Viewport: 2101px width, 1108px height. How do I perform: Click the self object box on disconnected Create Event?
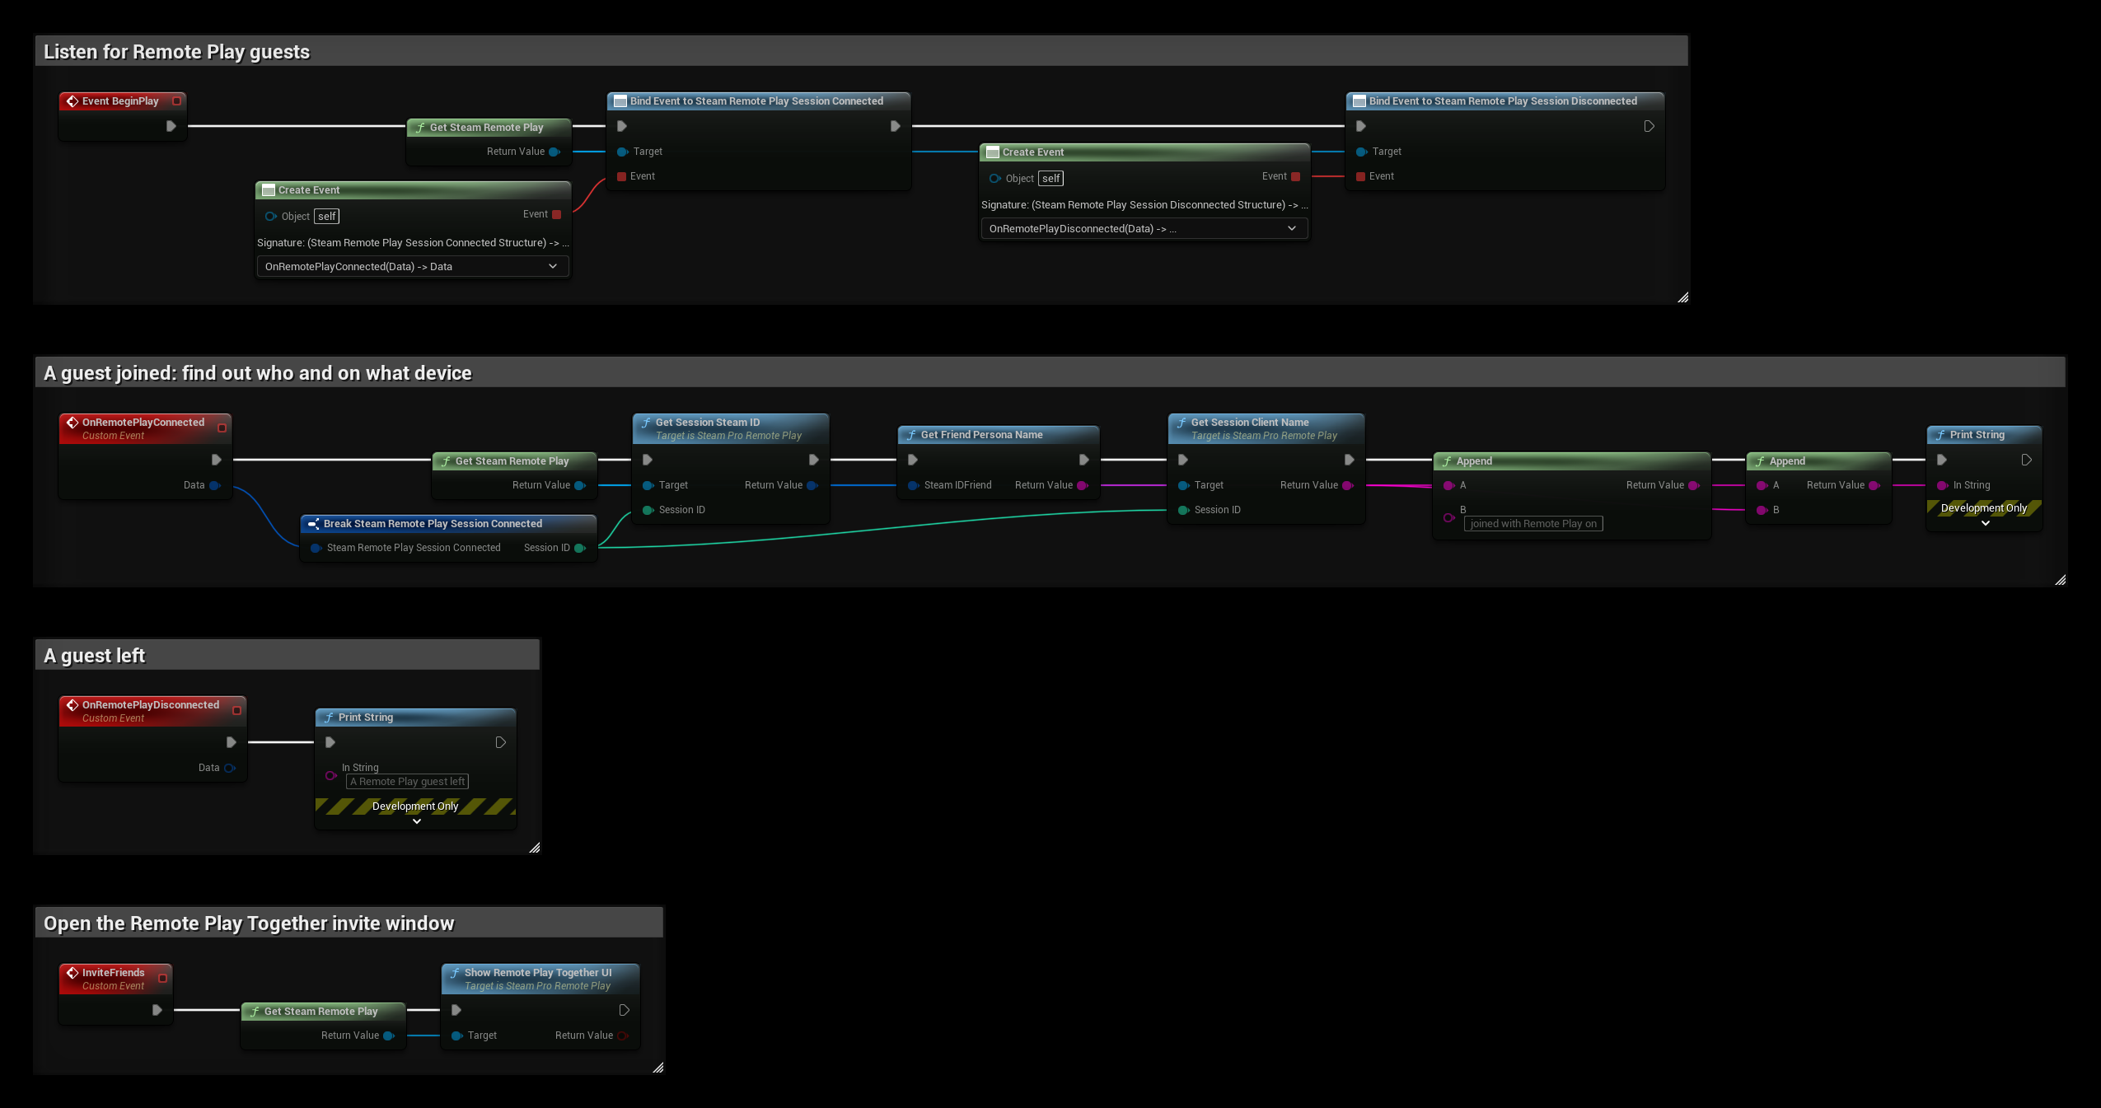1050,179
